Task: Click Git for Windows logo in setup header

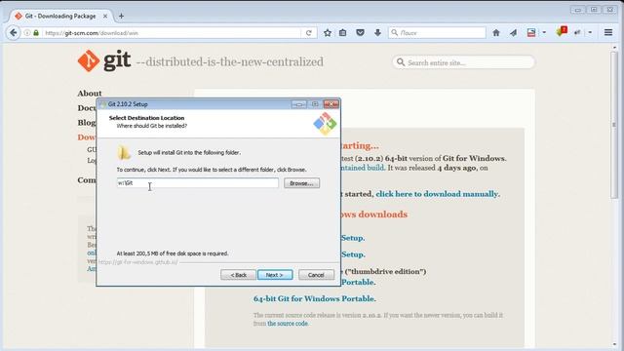Action: click(325, 124)
